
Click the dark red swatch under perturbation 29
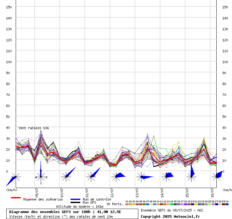click(x=224, y=204)
